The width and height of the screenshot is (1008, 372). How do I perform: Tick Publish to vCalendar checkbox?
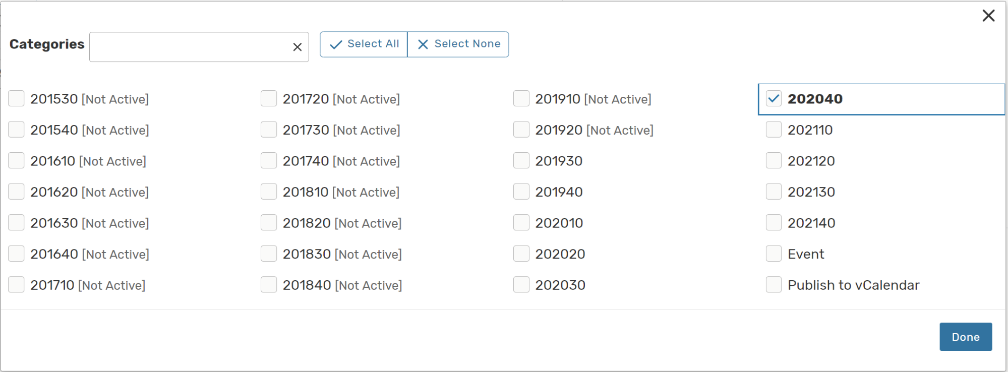pyautogui.click(x=774, y=285)
